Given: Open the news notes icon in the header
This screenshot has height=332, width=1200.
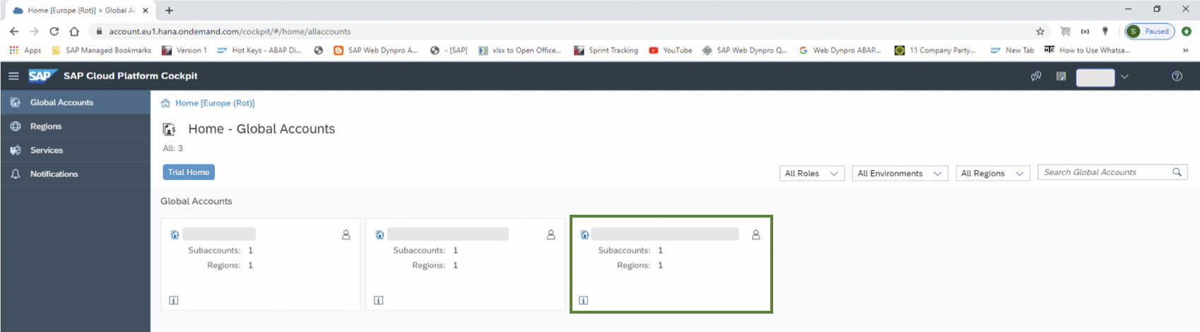Looking at the screenshot, I should click(x=1061, y=76).
